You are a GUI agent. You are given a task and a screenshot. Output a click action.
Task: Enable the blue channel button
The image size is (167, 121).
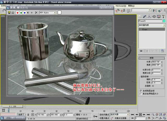point(25,13)
